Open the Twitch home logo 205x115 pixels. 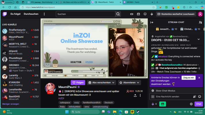(5, 14)
